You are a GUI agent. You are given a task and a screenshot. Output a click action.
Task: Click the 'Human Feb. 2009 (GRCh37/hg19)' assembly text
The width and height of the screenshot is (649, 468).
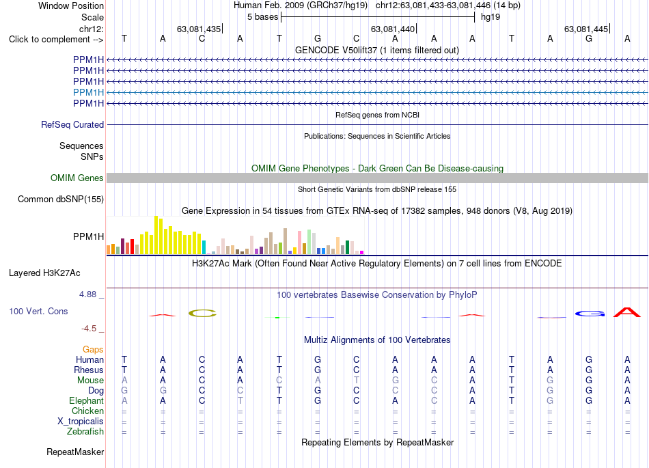(301, 5)
